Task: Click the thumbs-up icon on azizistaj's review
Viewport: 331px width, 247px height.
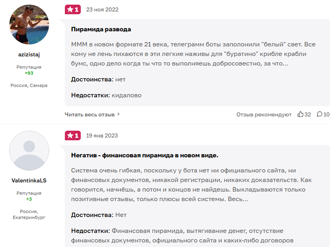Action: [300, 114]
